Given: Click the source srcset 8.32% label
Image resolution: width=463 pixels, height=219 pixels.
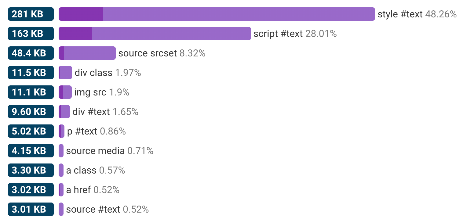Looking at the screenshot, I should (x=162, y=53).
